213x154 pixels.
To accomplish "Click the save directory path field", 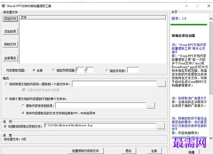I will click(100, 105).
